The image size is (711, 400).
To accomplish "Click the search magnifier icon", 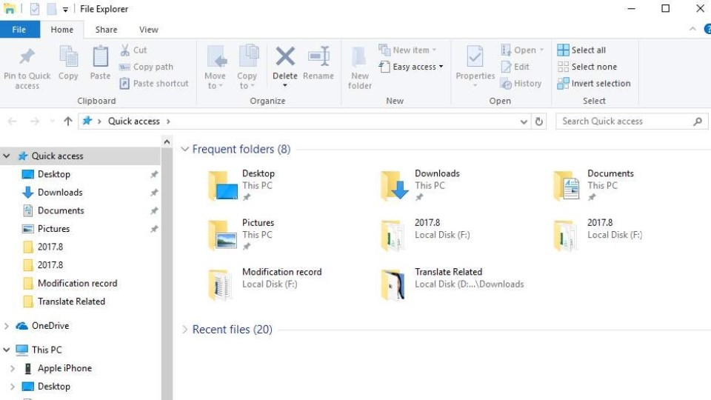I will click(698, 121).
